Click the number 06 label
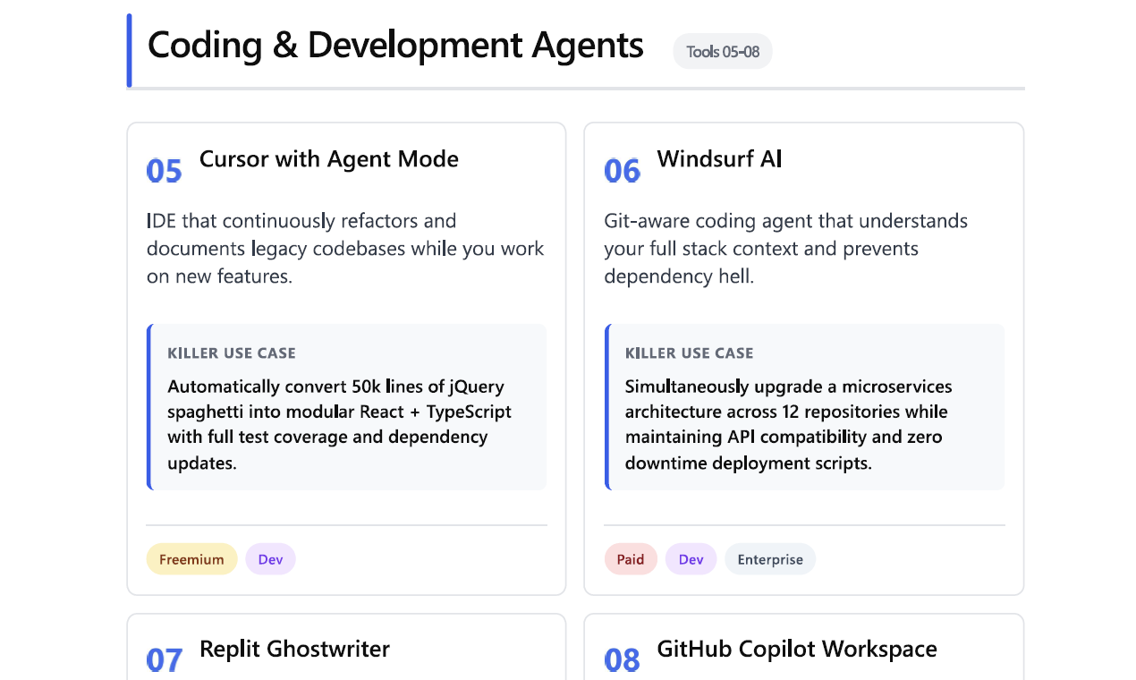 (623, 170)
